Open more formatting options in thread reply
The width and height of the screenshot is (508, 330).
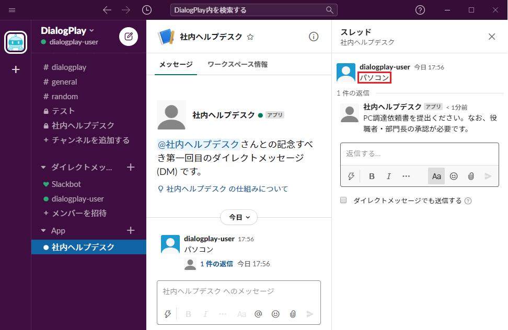[x=406, y=176]
